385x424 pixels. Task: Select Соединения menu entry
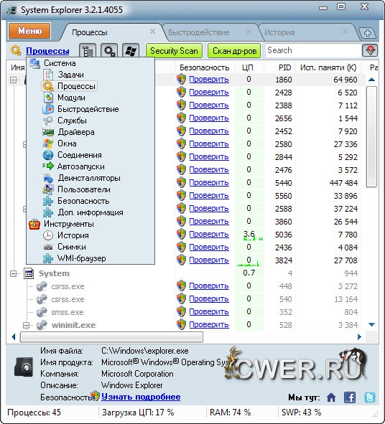click(x=79, y=155)
